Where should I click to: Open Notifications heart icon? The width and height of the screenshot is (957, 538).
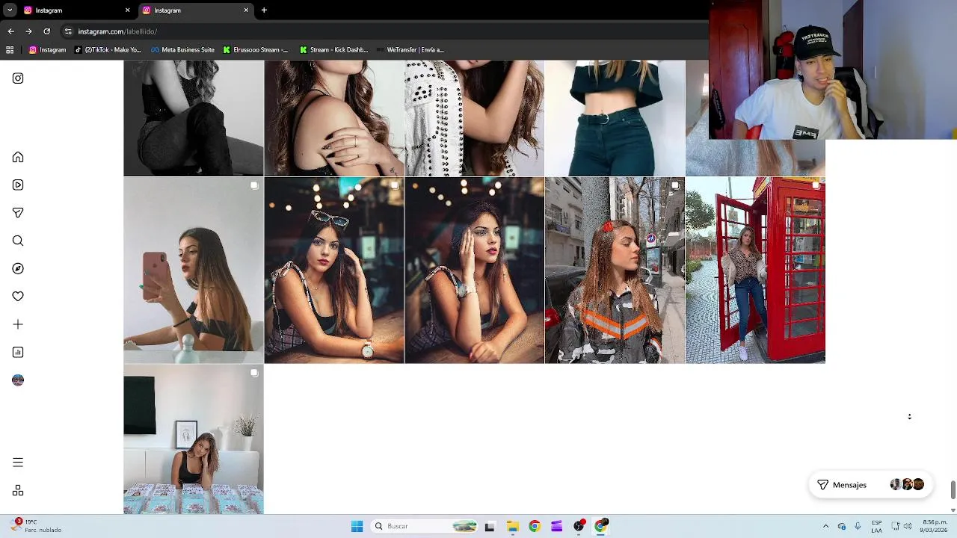(18, 297)
